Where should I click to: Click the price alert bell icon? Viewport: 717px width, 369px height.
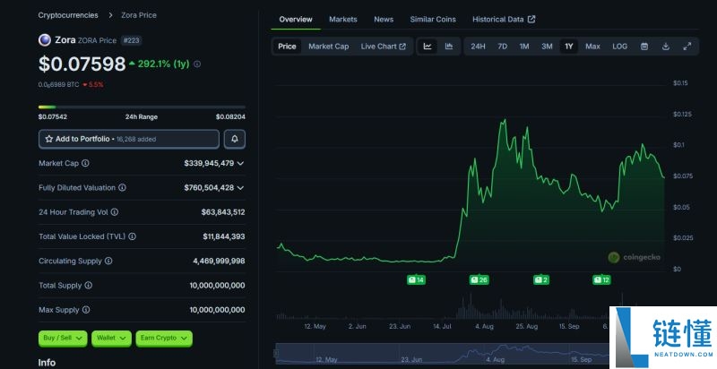coord(235,139)
